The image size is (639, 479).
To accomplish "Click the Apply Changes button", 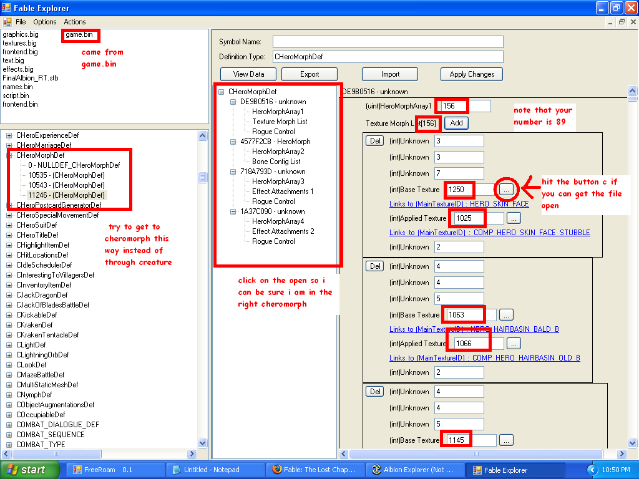I will point(472,74).
